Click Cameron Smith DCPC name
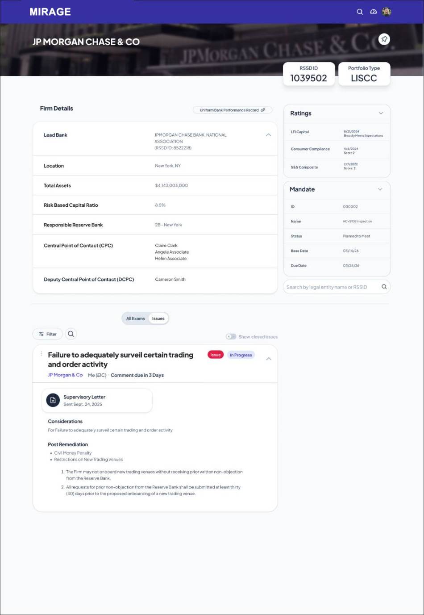 pyautogui.click(x=170, y=280)
